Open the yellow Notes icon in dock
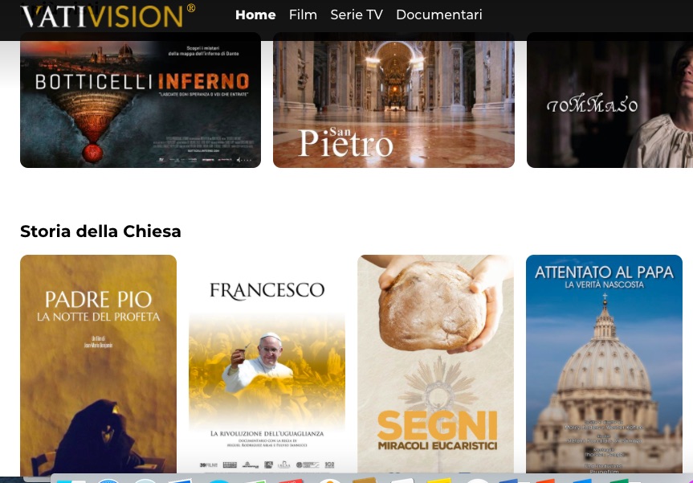 click(x=439, y=481)
